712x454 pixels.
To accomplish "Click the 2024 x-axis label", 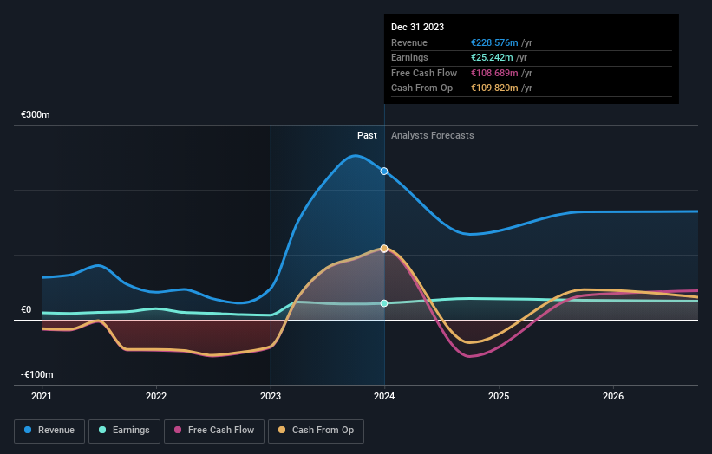I will 384,397.
